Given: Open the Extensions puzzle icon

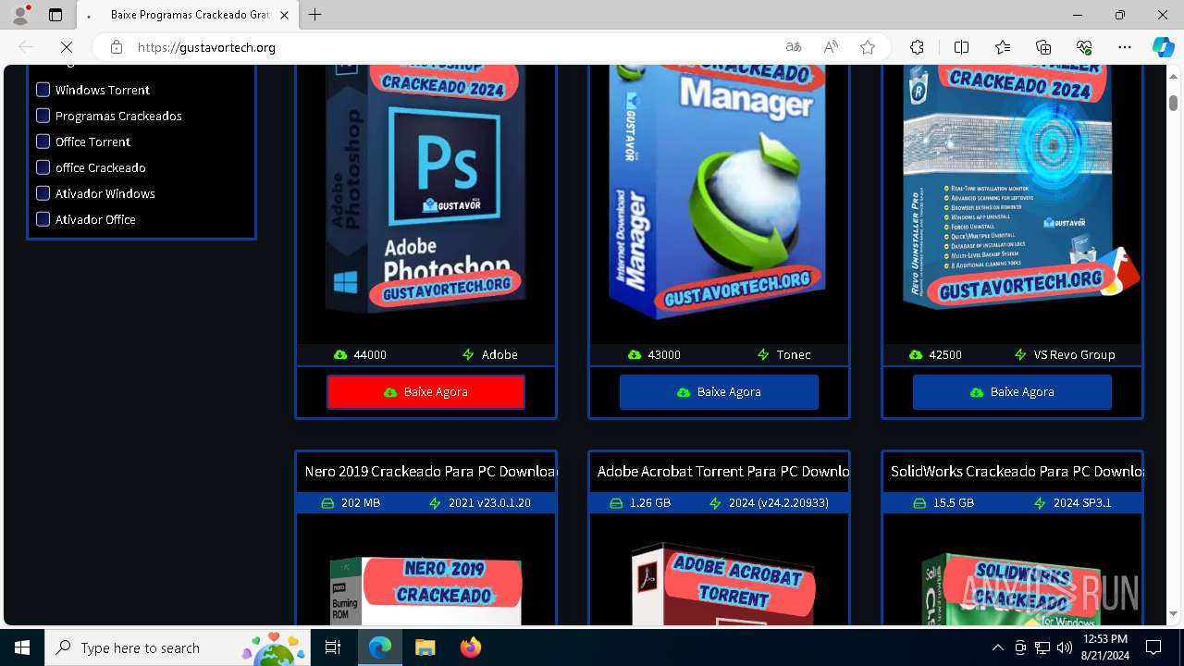Looking at the screenshot, I should coord(917,47).
